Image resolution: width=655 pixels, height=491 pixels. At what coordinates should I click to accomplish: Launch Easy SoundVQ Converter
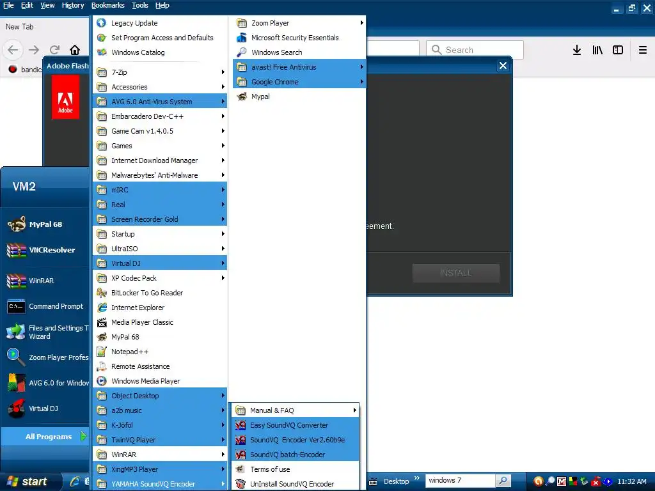pyautogui.click(x=296, y=425)
